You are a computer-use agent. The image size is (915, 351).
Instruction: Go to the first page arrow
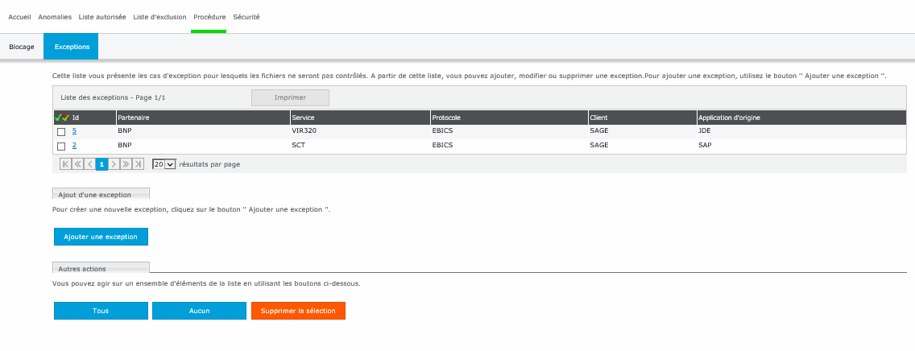(66, 164)
